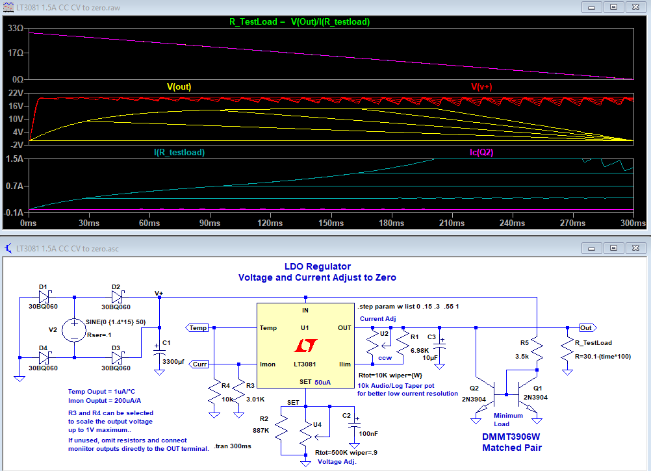Click the .tran 300ms simulation directive
Screen dimensions: 651x471
(233, 446)
